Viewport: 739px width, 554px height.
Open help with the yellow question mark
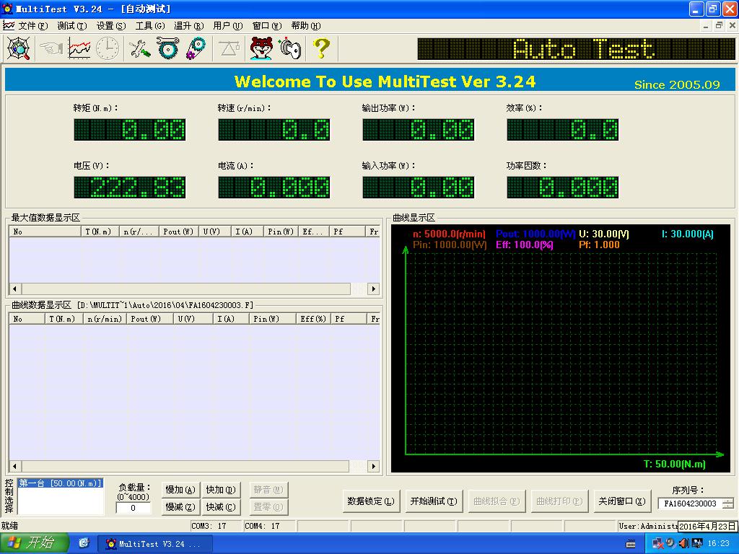[x=321, y=48]
